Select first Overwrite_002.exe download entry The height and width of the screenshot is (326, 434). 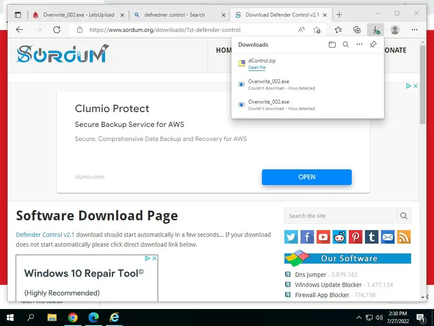click(x=308, y=84)
